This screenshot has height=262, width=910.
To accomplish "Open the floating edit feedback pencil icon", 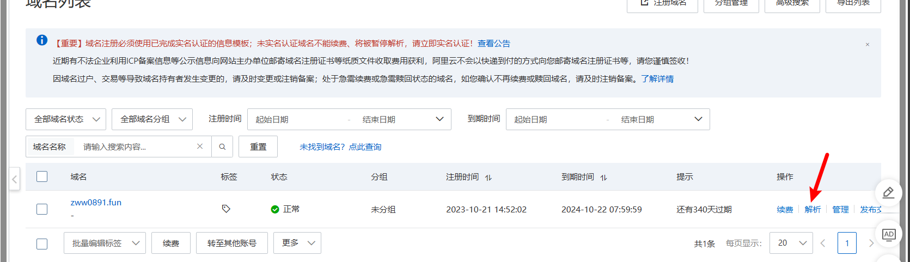I will pos(888,193).
